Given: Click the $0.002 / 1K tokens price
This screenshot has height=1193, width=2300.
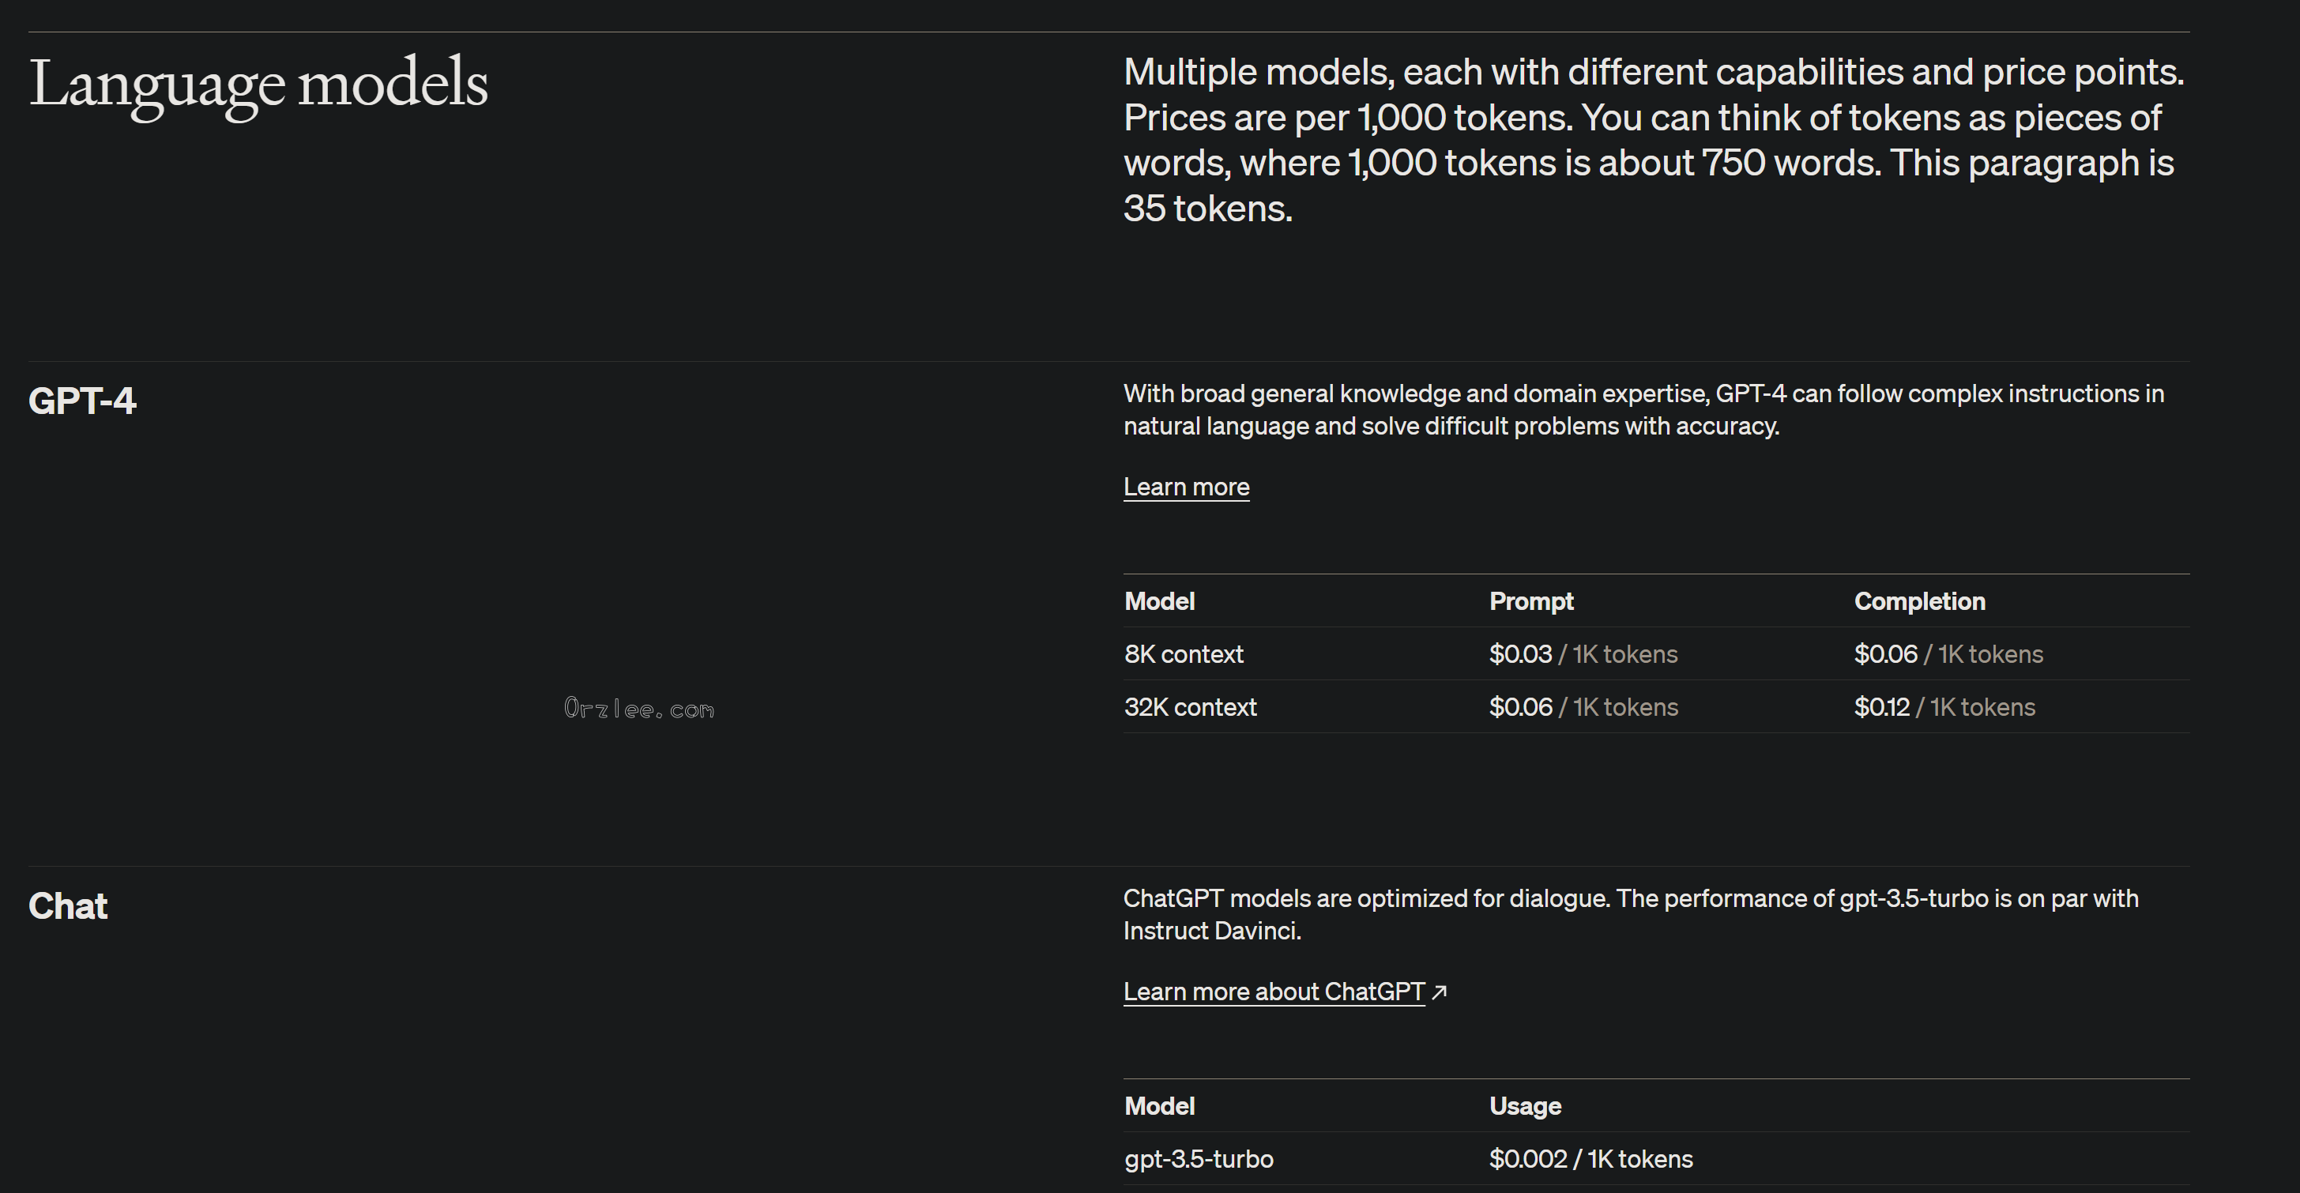Looking at the screenshot, I should click(x=1590, y=1158).
